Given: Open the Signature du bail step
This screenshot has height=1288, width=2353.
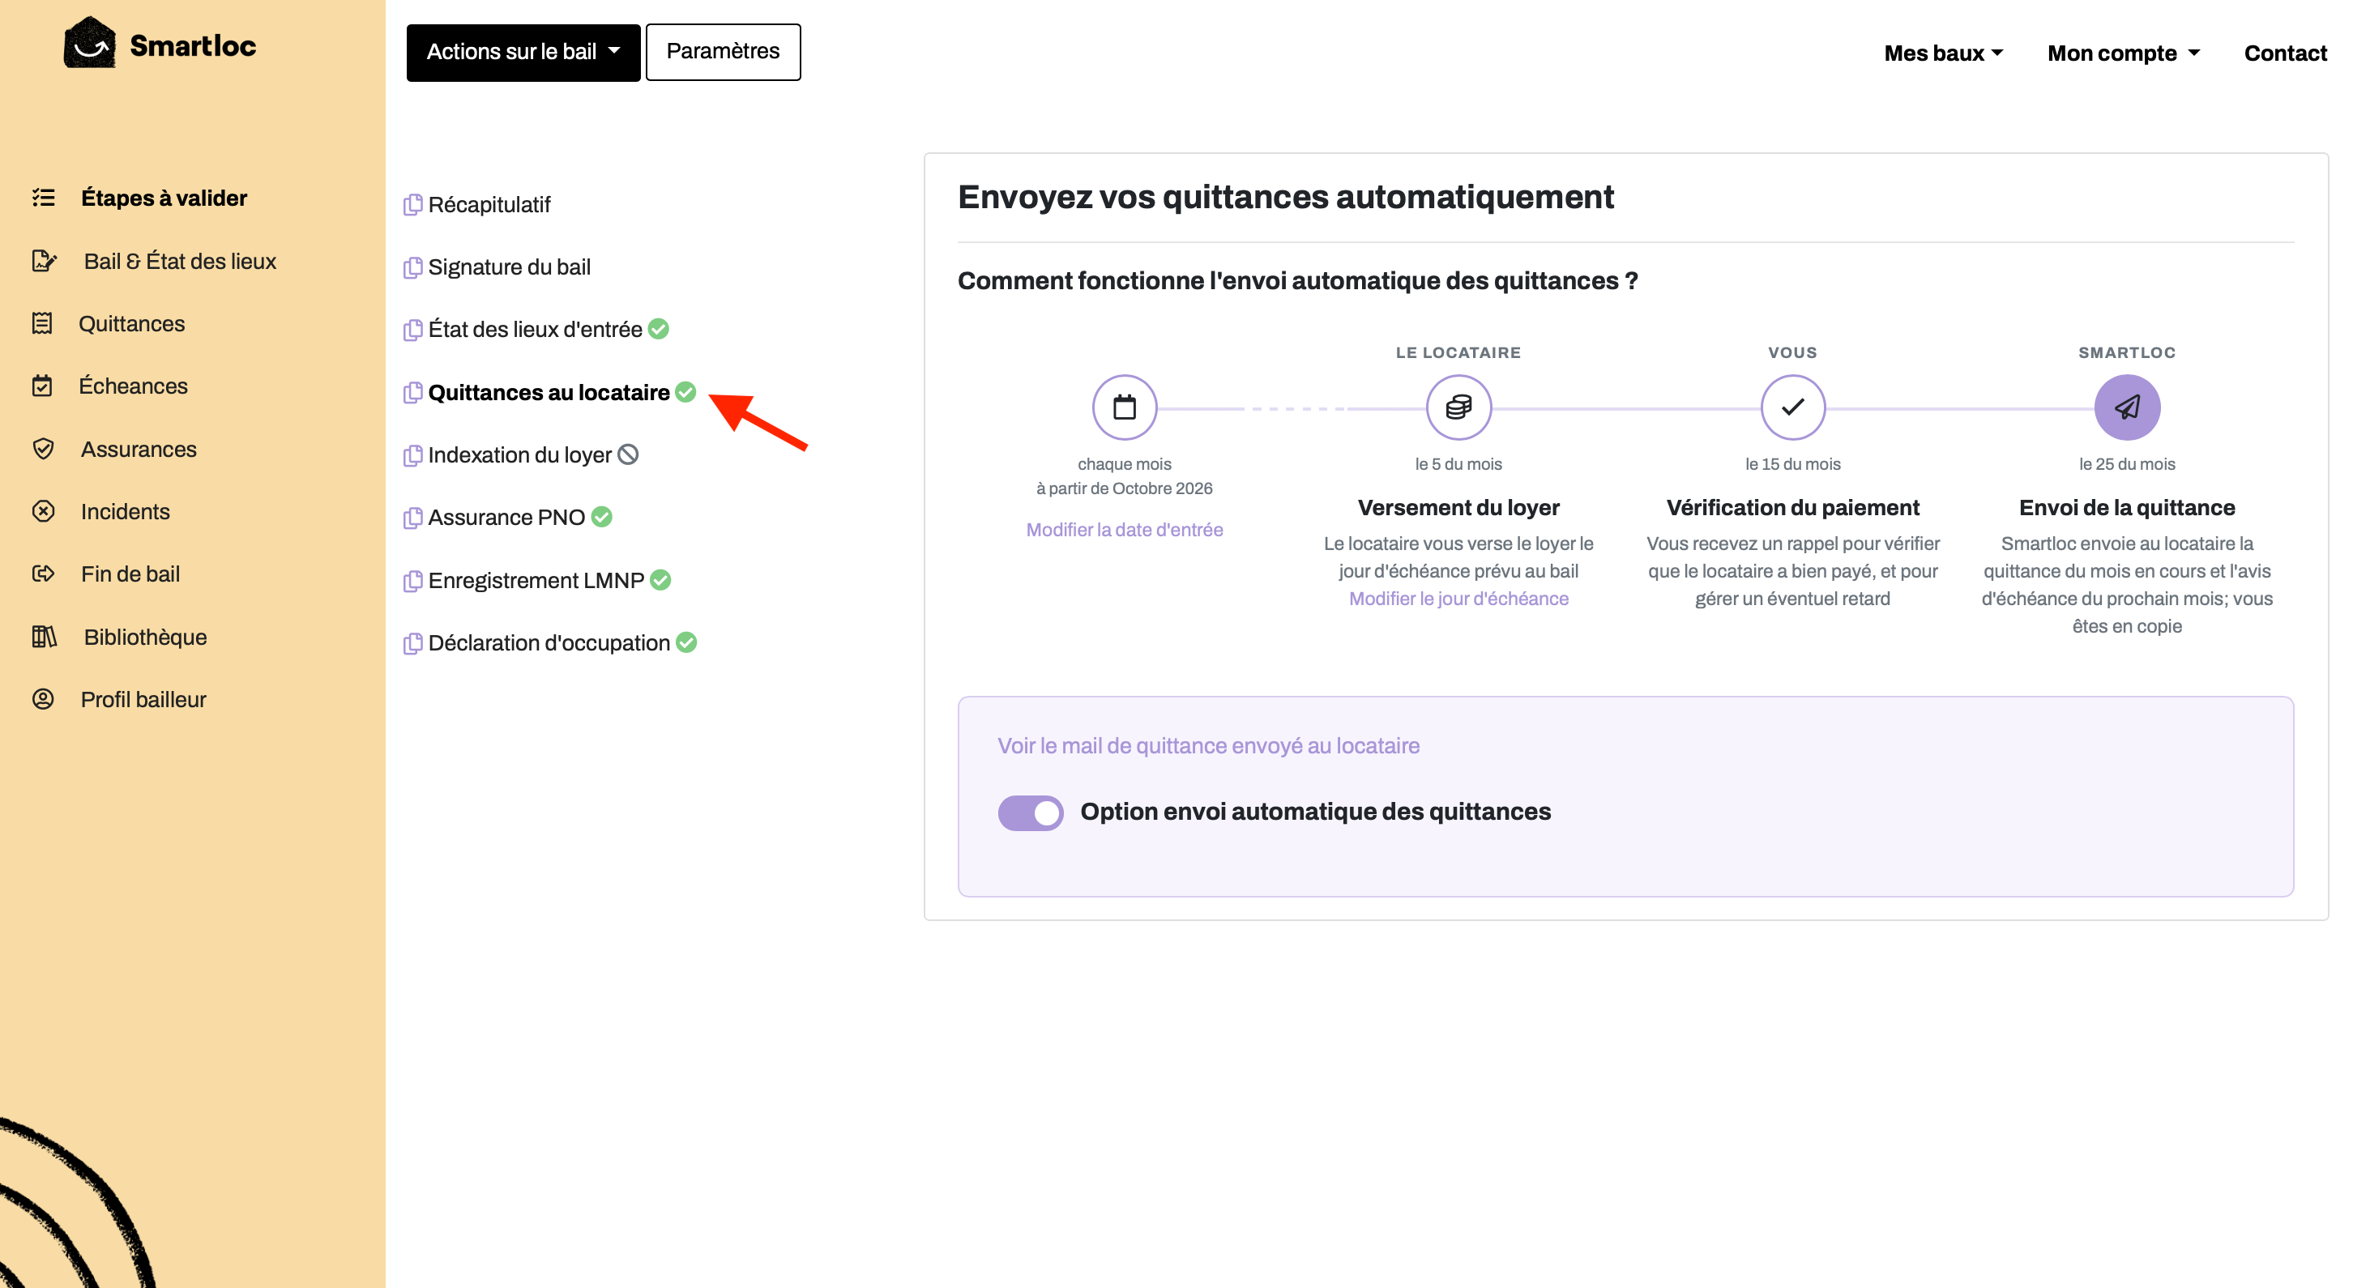Looking at the screenshot, I should [x=509, y=267].
